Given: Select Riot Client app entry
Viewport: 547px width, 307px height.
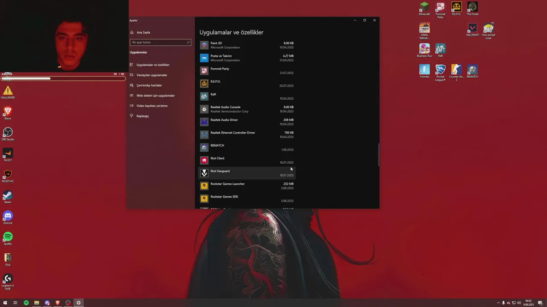Looking at the screenshot, I should click(x=247, y=160).
